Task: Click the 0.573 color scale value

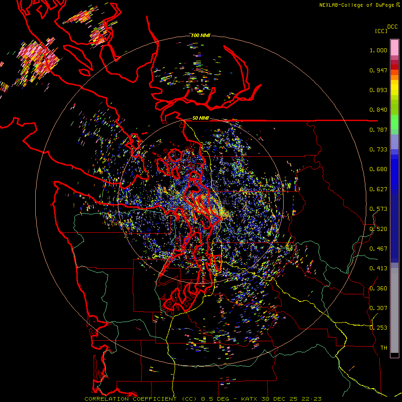Action: [x=378, y=209]
